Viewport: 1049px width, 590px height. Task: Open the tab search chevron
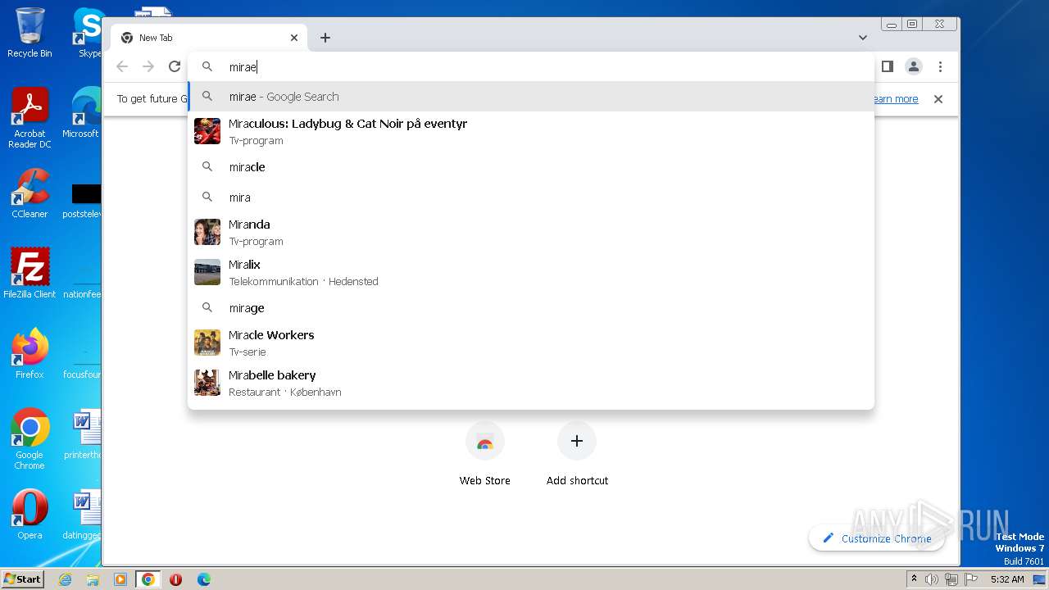[863, 38]
